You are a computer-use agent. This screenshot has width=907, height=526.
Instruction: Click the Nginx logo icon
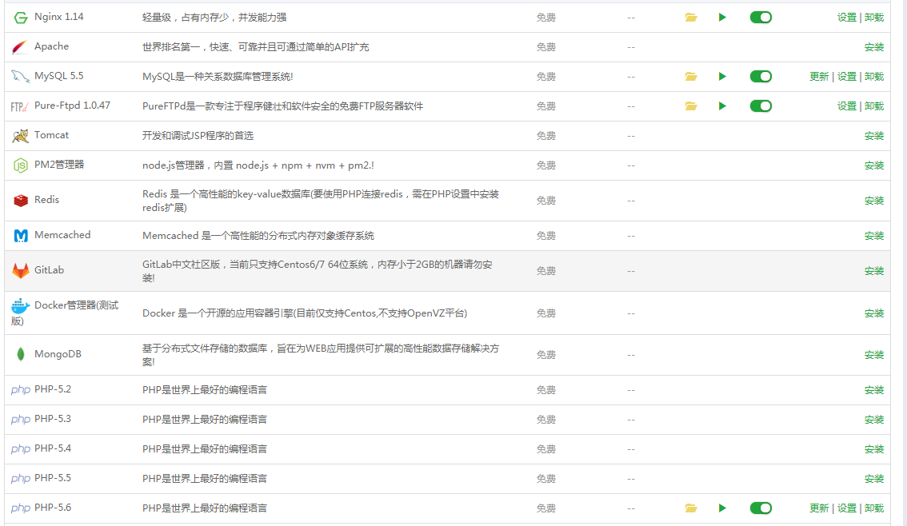21,18
